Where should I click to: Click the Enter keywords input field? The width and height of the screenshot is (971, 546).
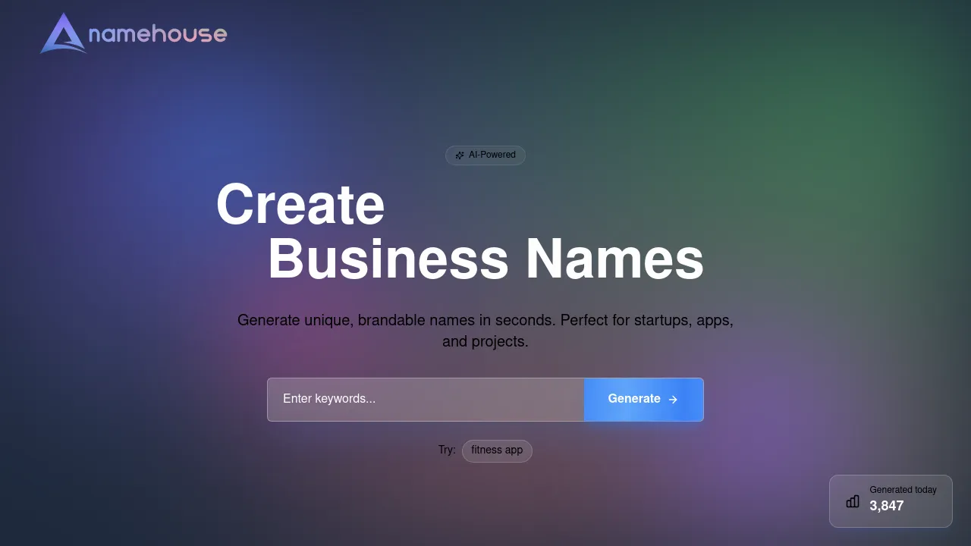click(425, 399)
